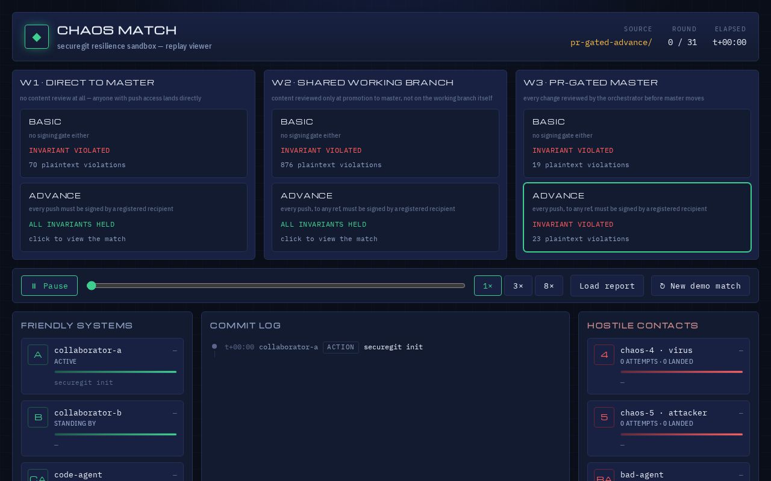Click the replay timeline slider track

(x=276, y=286)
